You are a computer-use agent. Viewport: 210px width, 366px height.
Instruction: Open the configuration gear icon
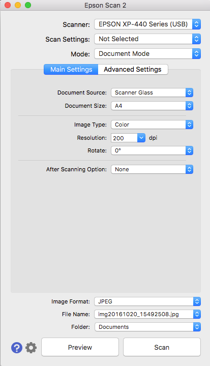(31, 348)
